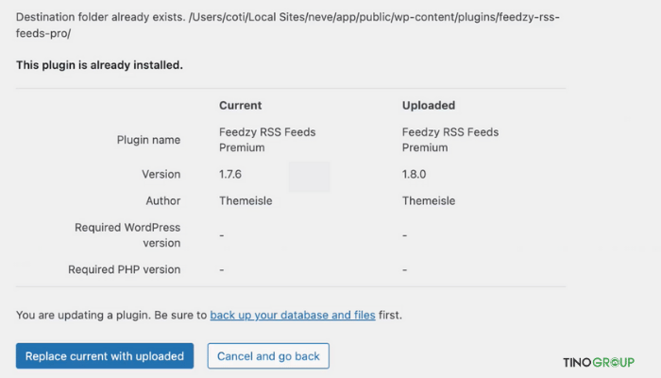This screenshot has width=661, height=378.
Task: Select Feedzy RSS Feeds Premium under Current
Action: pyautogui.click(x=267, y=140)
